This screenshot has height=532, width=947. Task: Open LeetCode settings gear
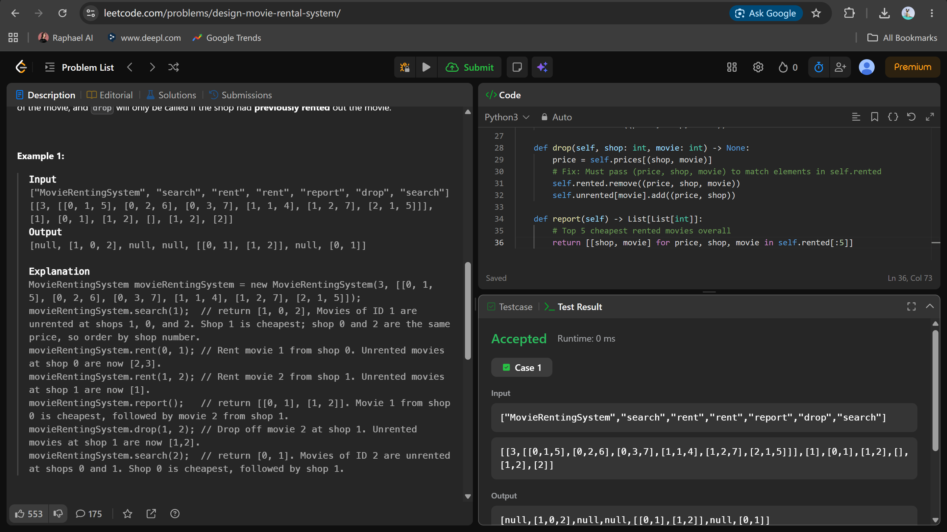758,67
